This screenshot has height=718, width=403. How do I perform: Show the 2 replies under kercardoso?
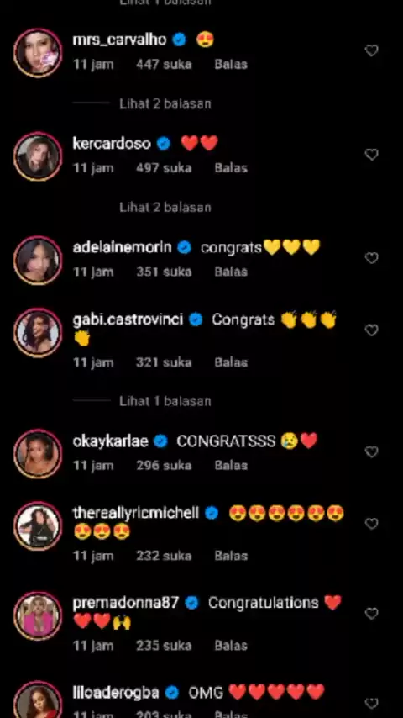tap(165, 208)
